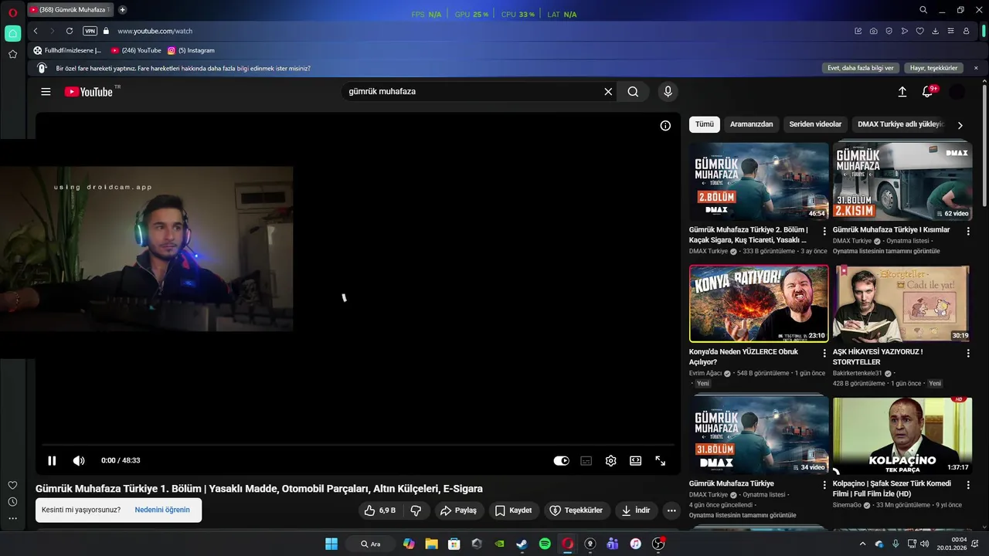Enter full screen mode
989x556 pixels.
tap(661, 461)
